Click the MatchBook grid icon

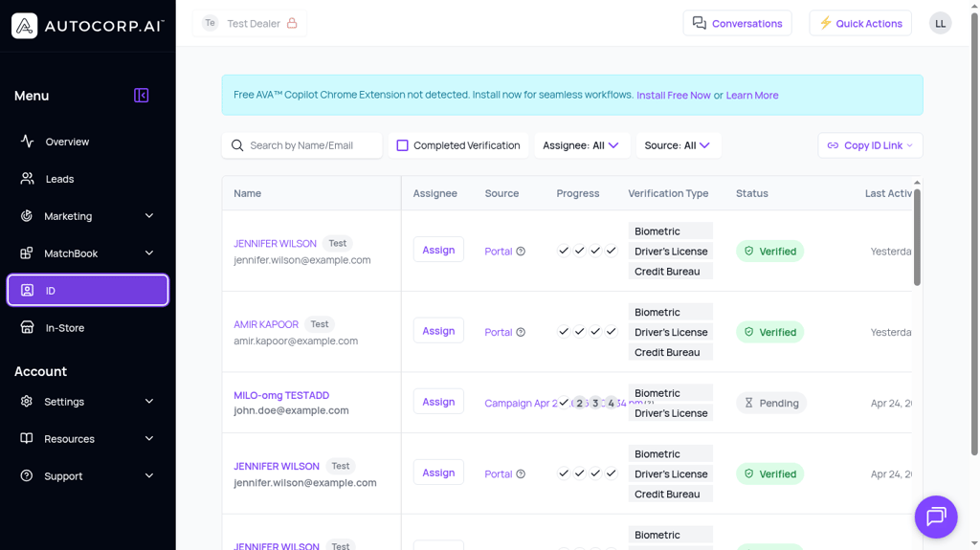pos(26,253)
